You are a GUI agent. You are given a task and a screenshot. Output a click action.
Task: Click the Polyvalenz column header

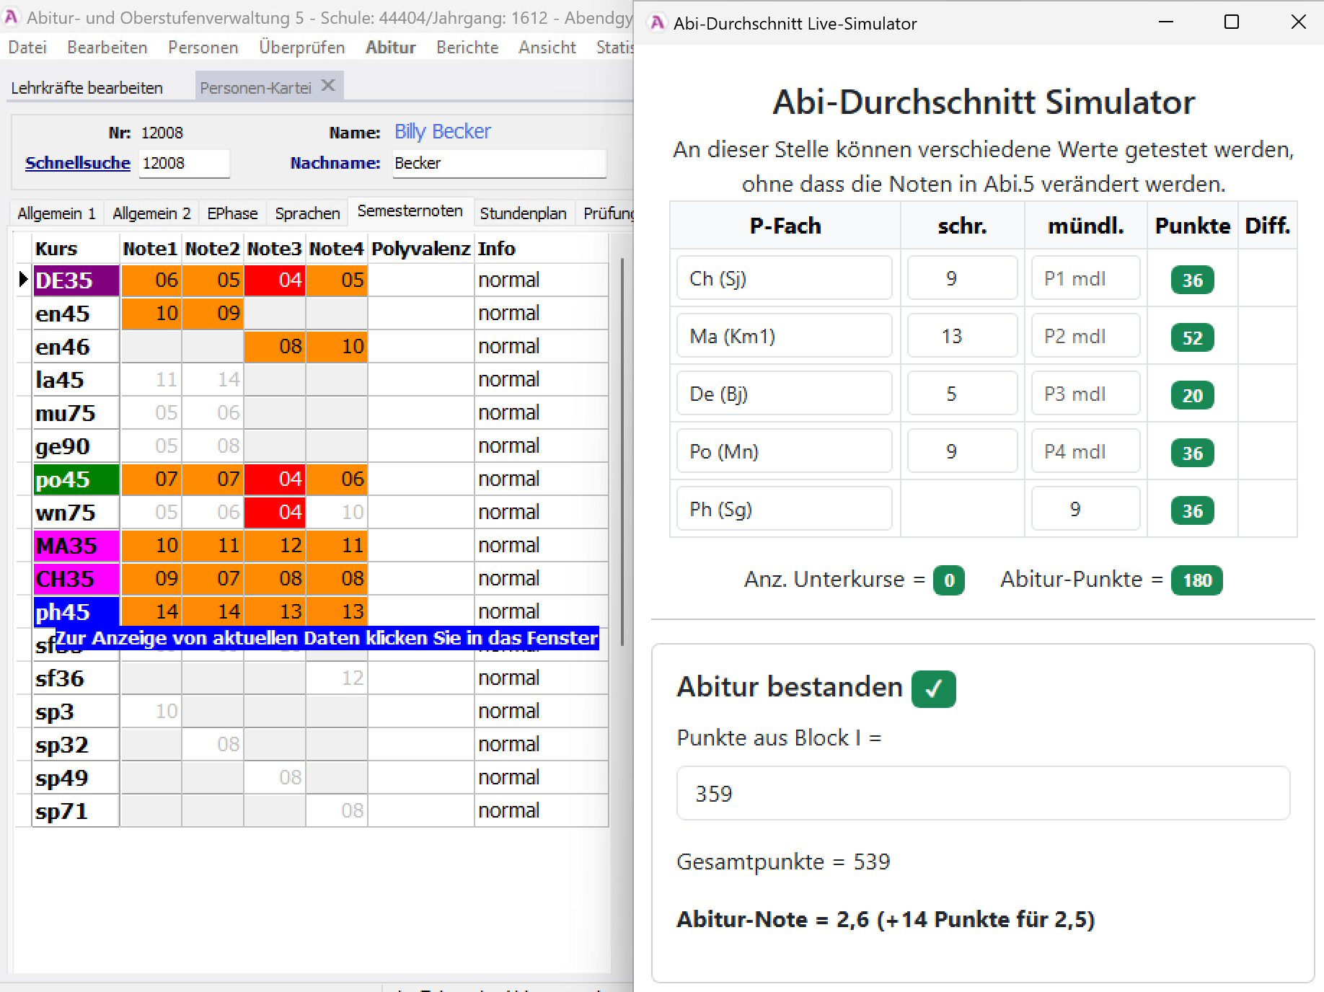[421, 249]
